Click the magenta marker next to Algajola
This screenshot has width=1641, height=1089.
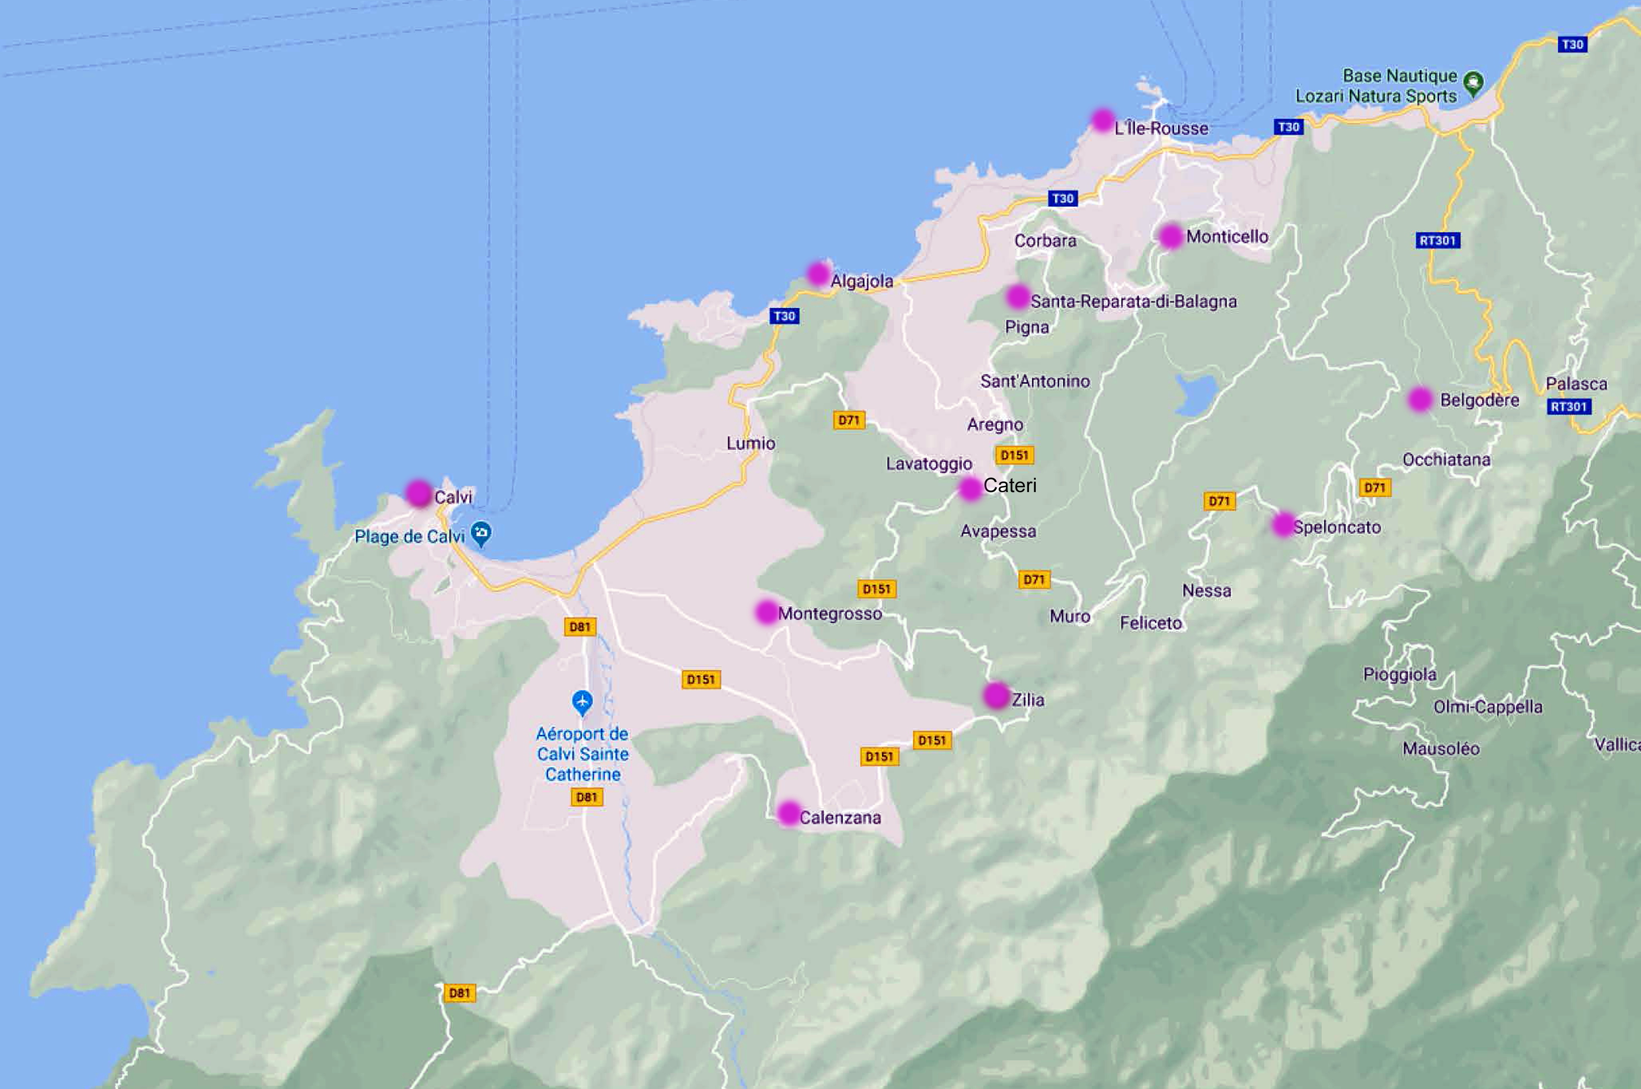pos(818,274)
